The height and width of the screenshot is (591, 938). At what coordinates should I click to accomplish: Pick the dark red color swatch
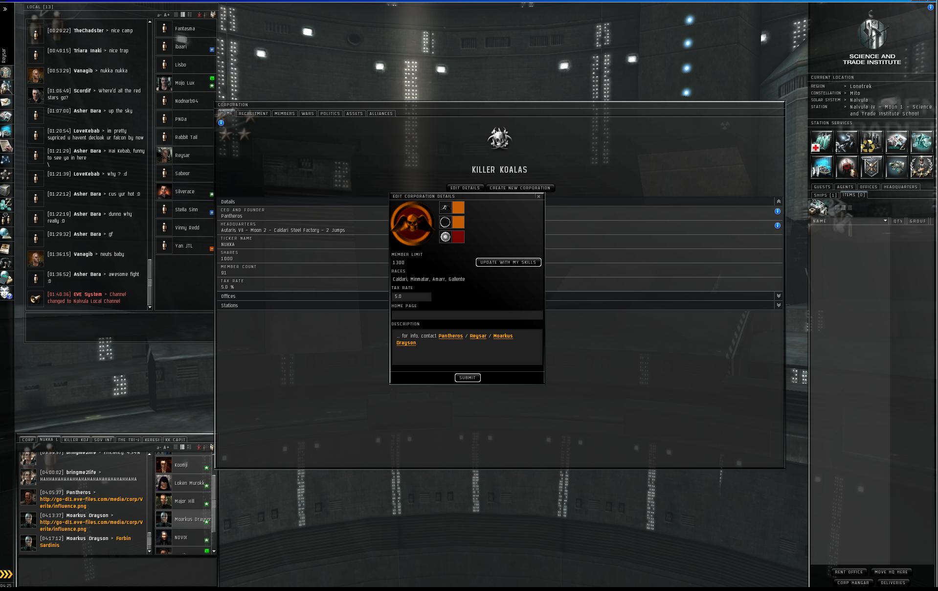click(x=458, y=237)
